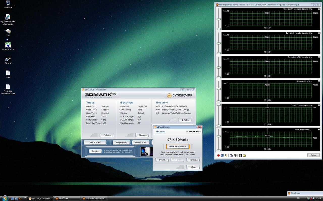Click 'Windows Vista (TM) Home Premium' OS text
Image resolution: width=323 pixels, height=201 pixels.
[177, 113]
